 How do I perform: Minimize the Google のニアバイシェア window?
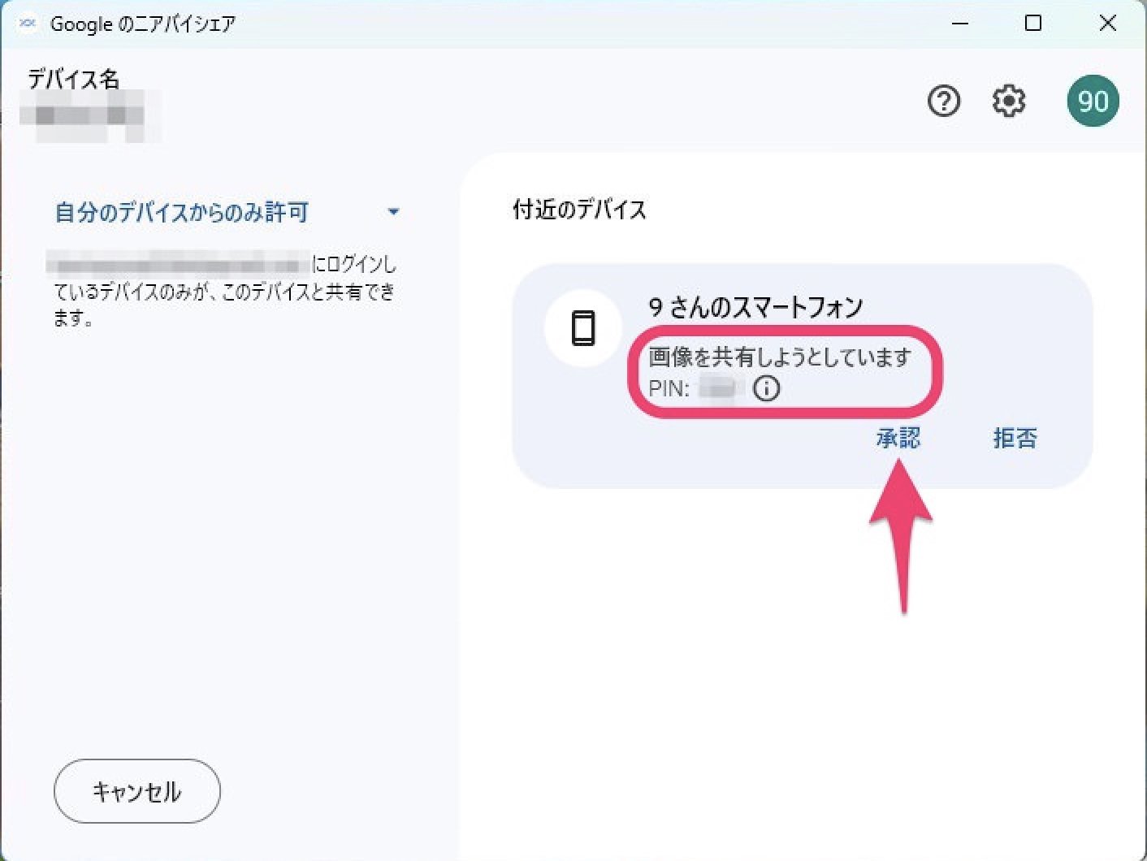(x=960, y=24)
